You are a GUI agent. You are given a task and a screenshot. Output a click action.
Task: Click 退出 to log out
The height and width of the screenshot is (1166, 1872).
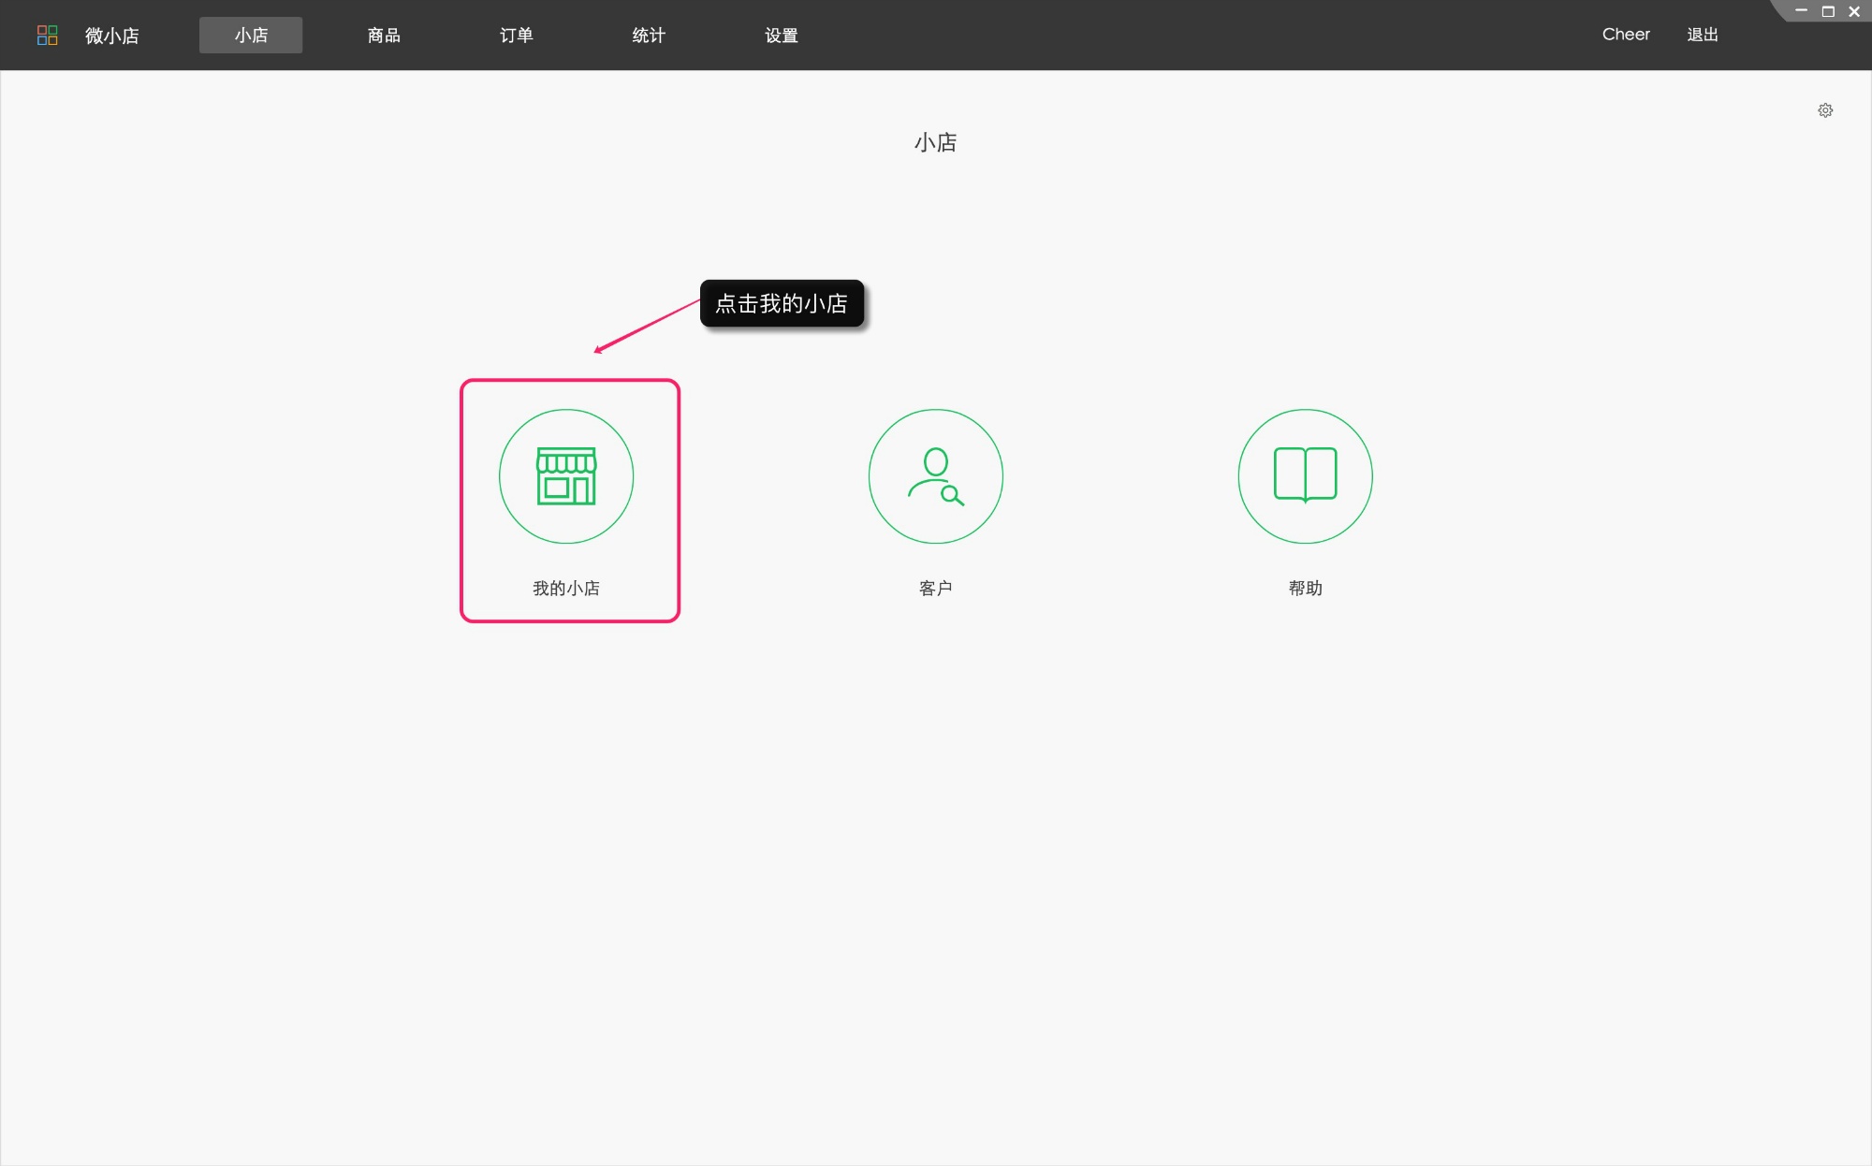(1702, 34)
